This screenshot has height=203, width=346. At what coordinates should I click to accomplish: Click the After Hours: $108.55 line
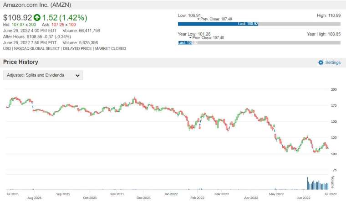click(37, 36)
